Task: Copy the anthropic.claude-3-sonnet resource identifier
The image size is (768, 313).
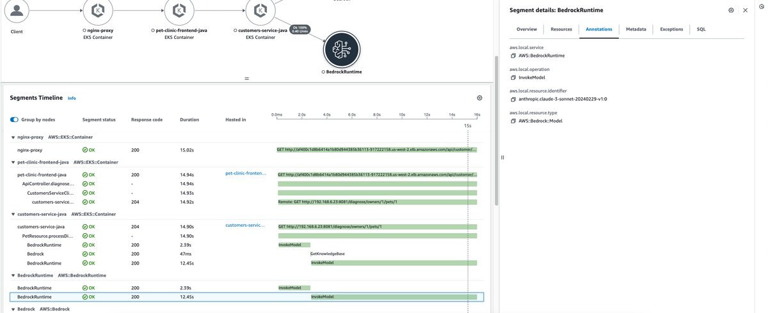Action: tap(513, 100)
